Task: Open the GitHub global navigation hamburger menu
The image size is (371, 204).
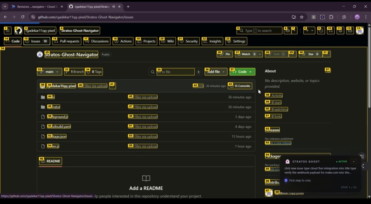Action: 7,30
